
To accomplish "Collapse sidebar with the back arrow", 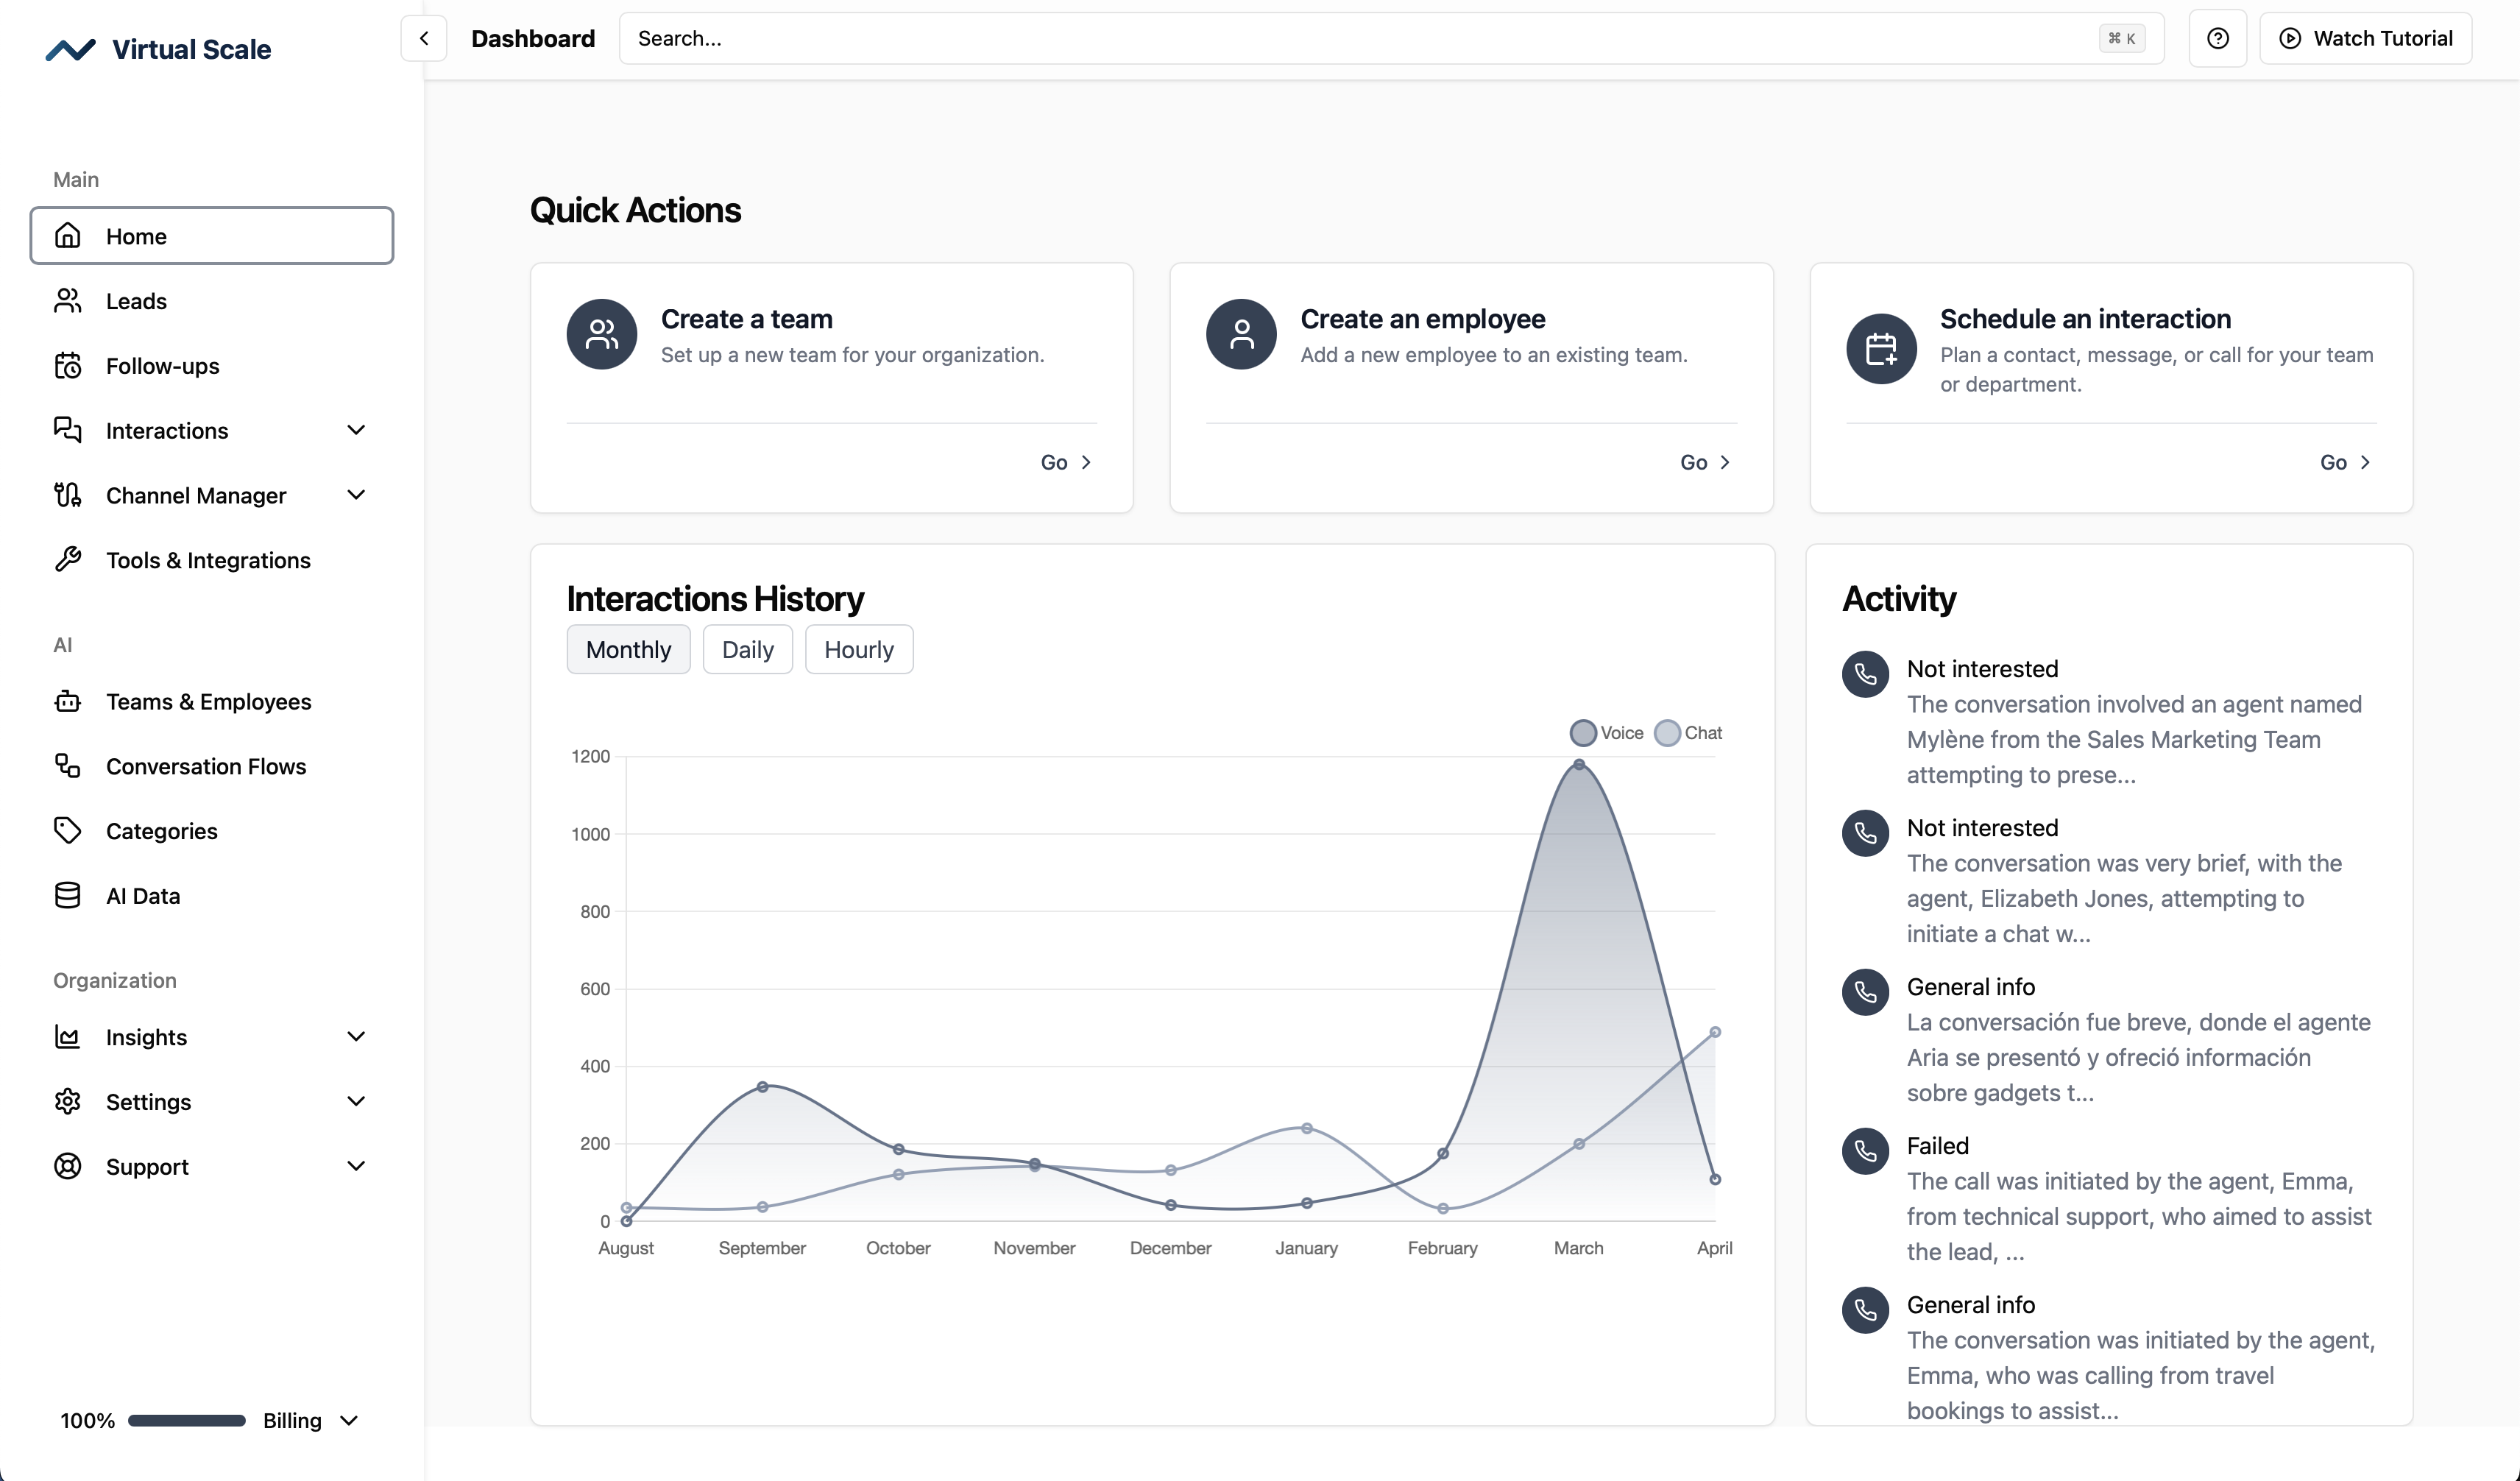I will (424, 39).
